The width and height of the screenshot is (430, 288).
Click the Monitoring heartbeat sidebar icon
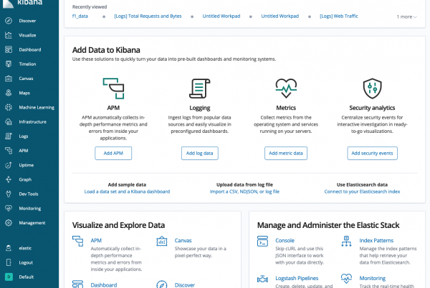pos(9,209)
